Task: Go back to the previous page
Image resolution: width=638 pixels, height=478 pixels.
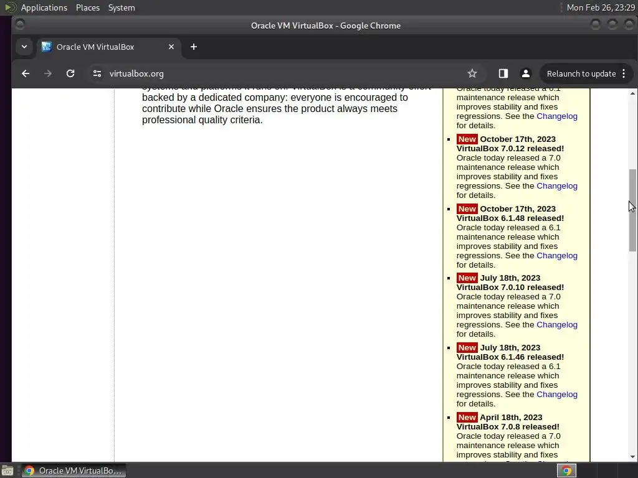Action: 26,73
